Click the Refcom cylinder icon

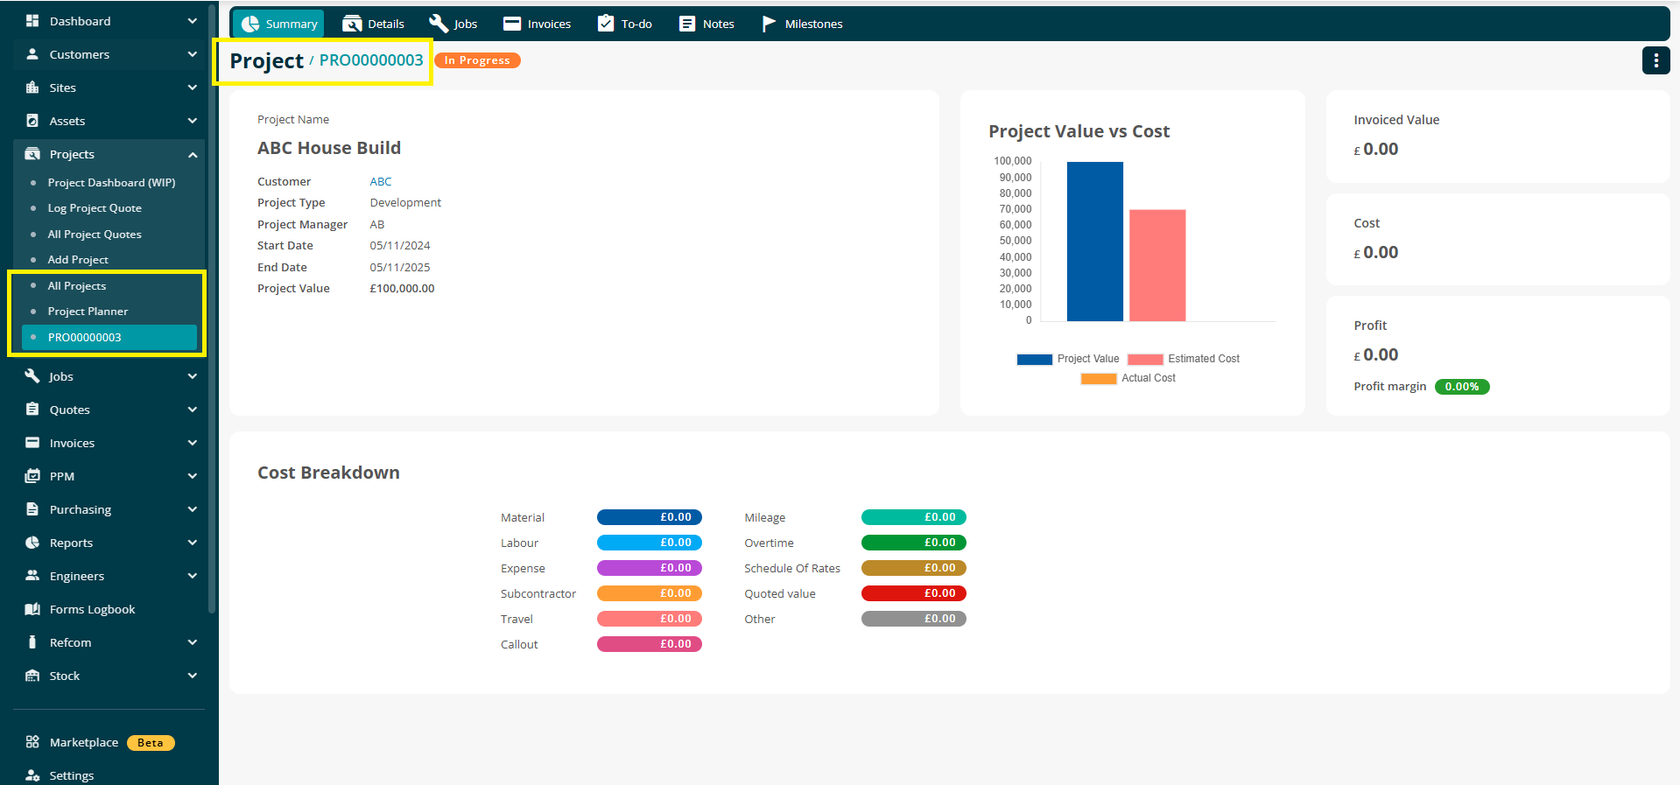pyautogui.click(x=32, y=642)
